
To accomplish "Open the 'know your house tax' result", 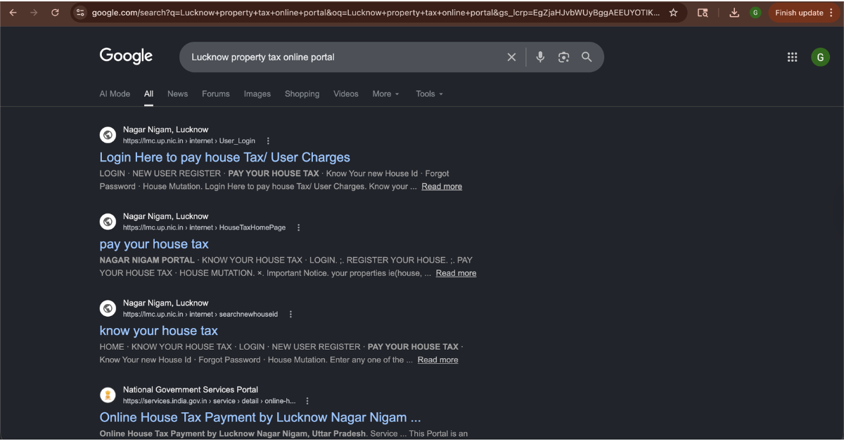I will [159, 331].
